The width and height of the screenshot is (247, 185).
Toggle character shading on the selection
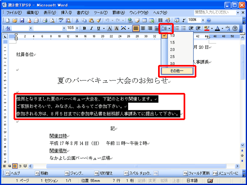click(x=117, y=28)
